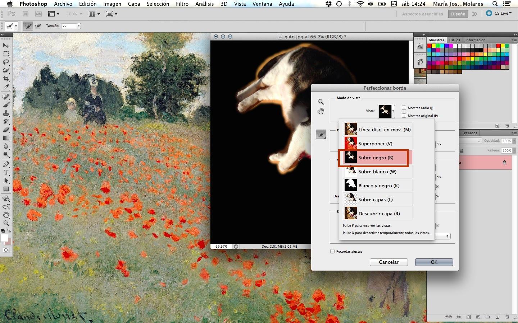Check the Mostrar original option

click(x=404, y=116)
